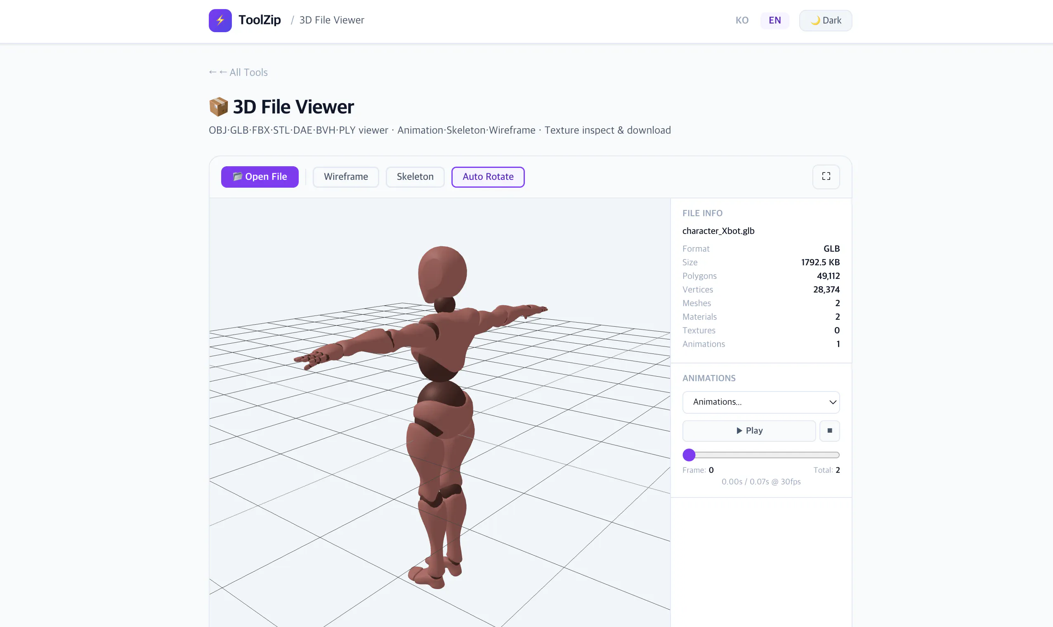Click the Meshes row label
The image size is (1053, 627).
(697, 303)
